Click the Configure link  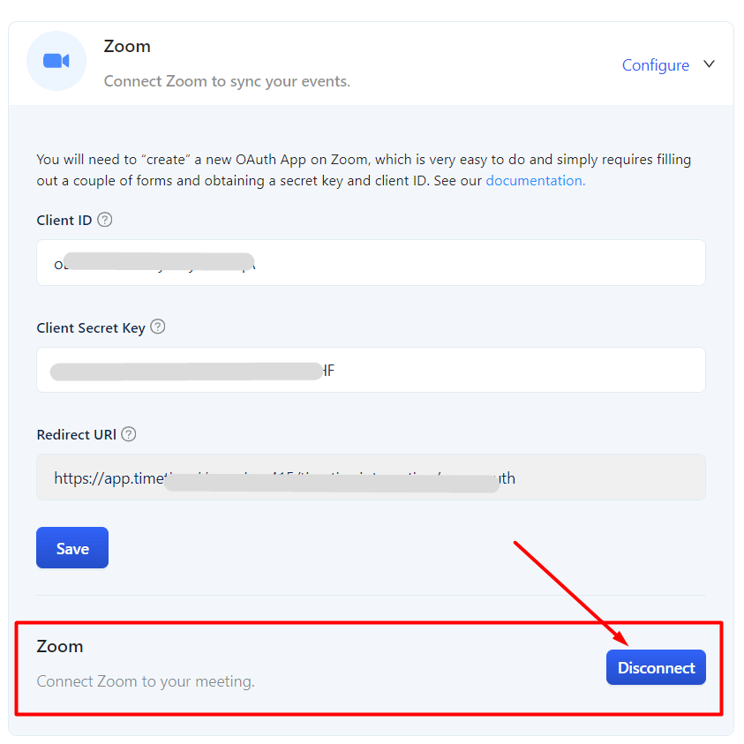coord(655,65)
